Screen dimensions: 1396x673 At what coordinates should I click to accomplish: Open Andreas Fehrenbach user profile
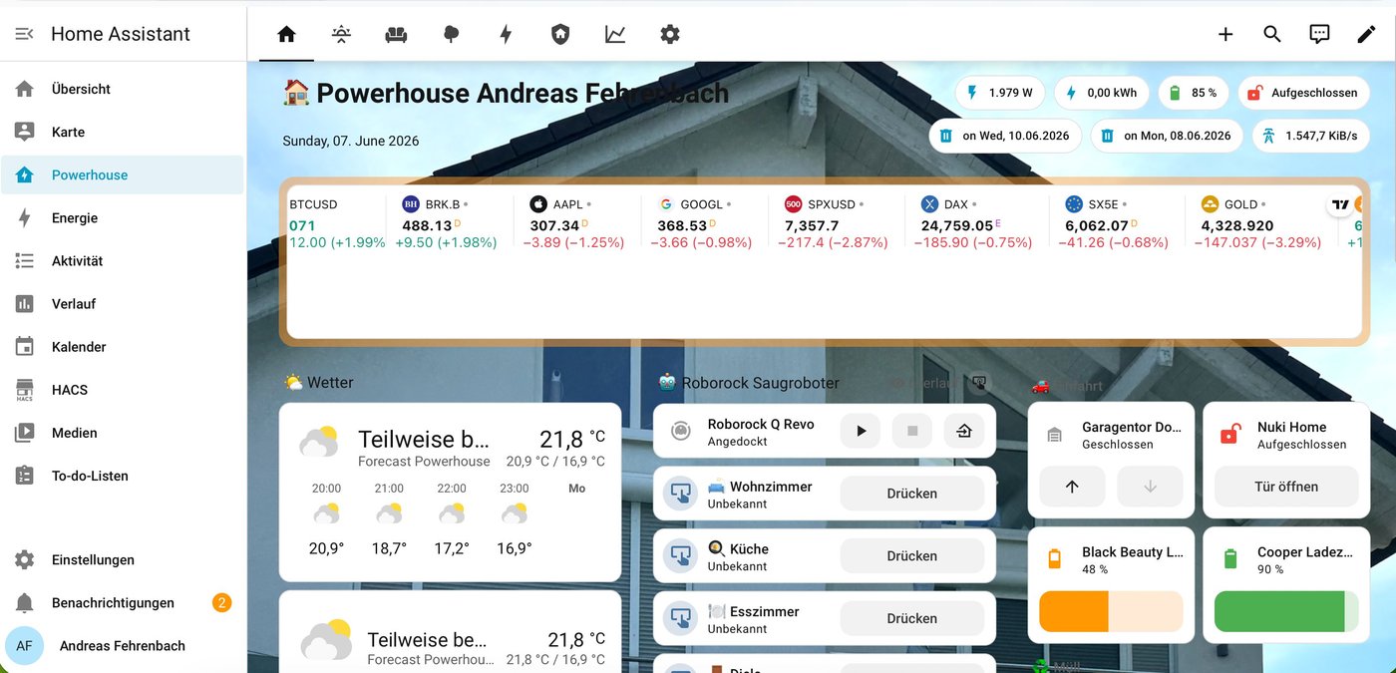coord(122,645)
